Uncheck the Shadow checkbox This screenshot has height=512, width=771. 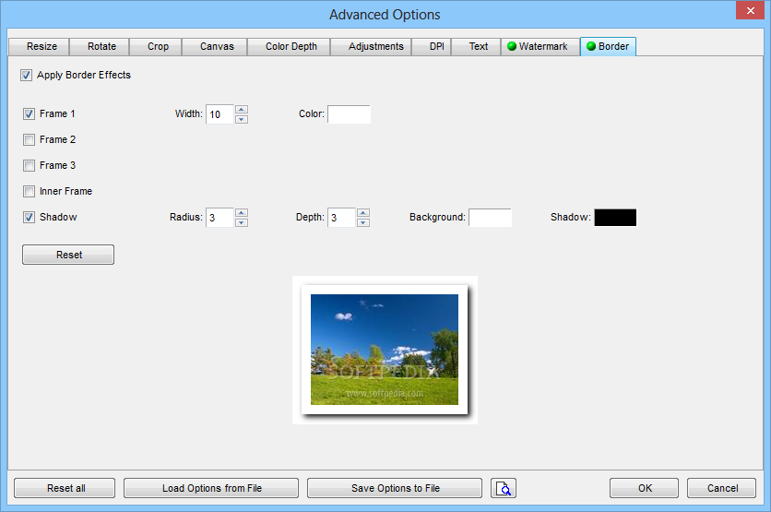pos(29,217)
